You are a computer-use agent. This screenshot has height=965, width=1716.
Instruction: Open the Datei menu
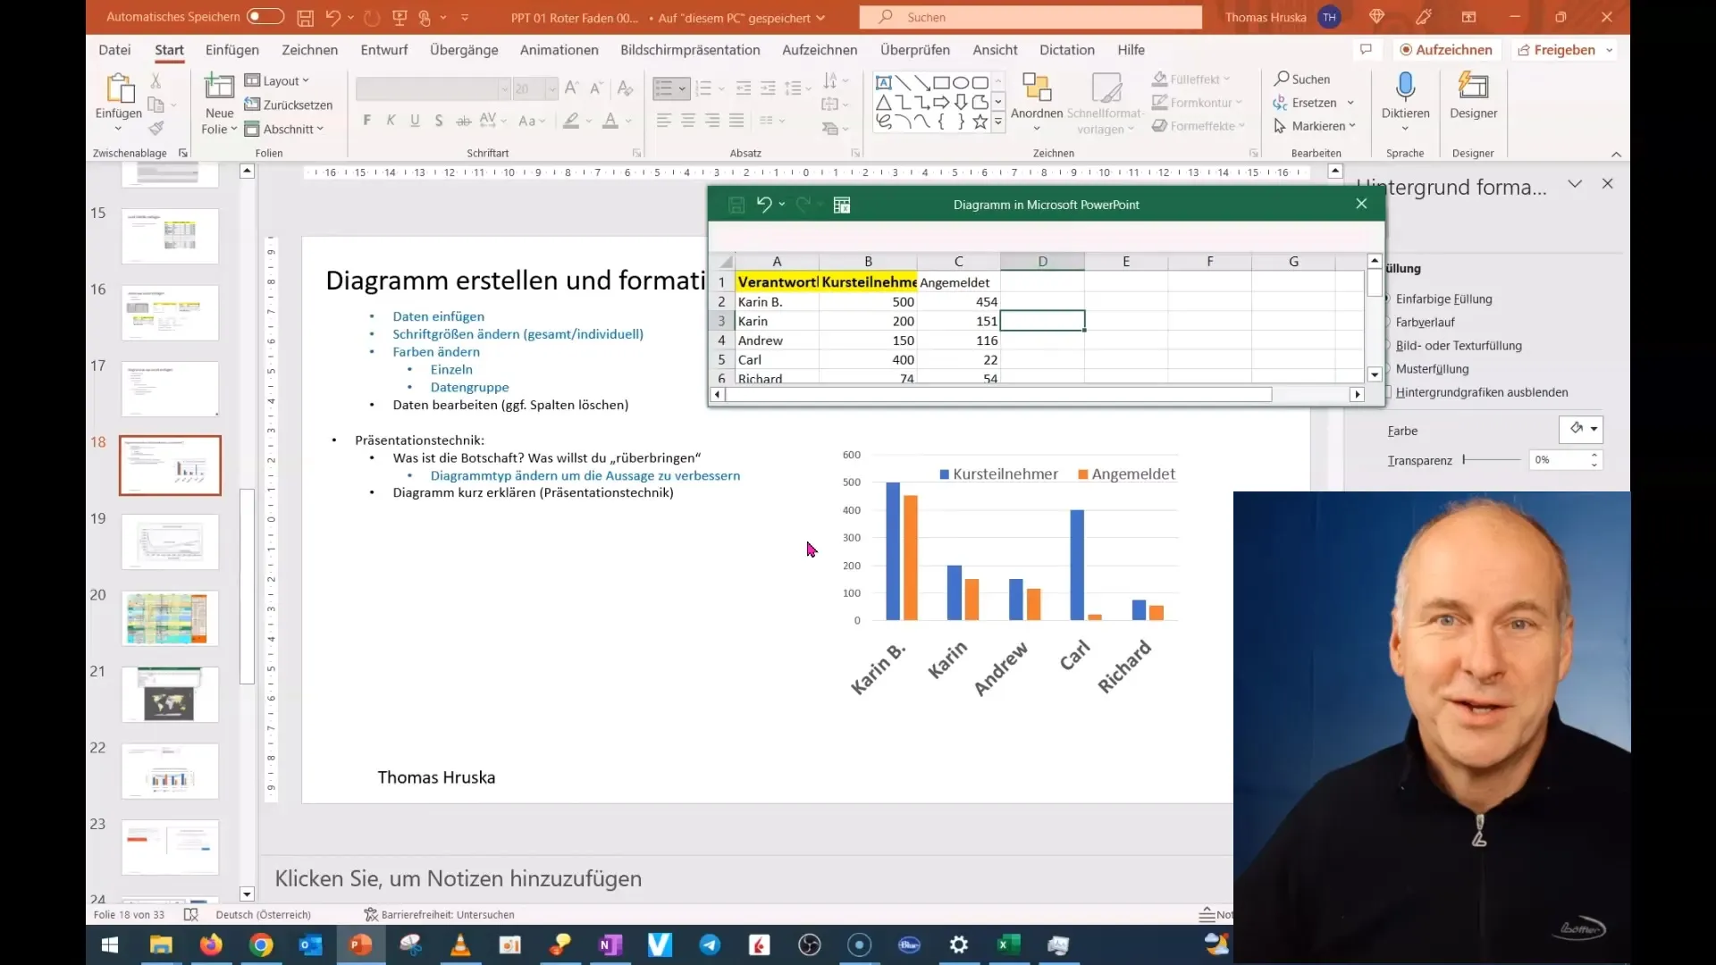pyautogui.click(x=114, y=50)
